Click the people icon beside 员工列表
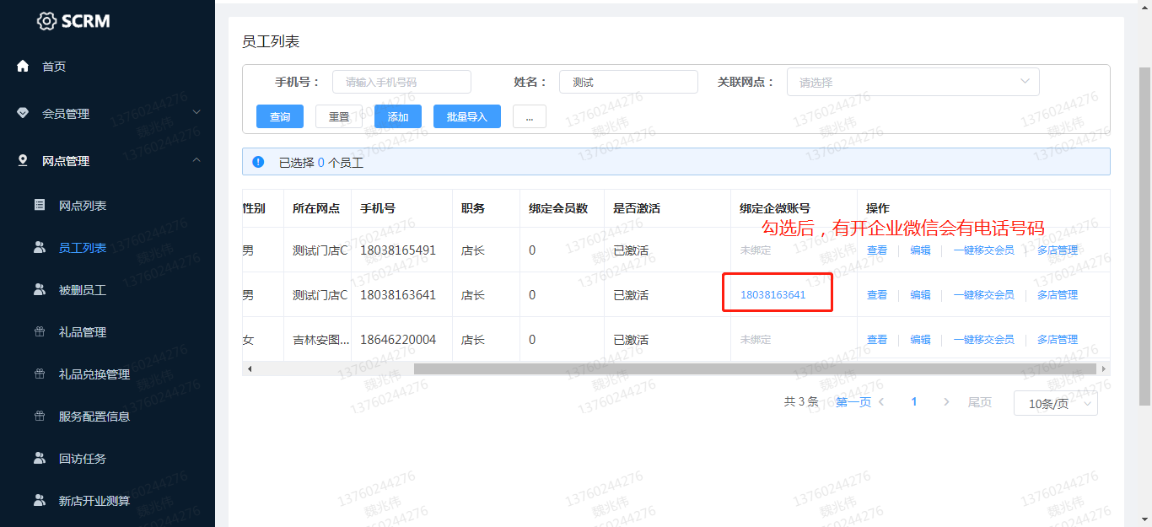 coord(40,247)
